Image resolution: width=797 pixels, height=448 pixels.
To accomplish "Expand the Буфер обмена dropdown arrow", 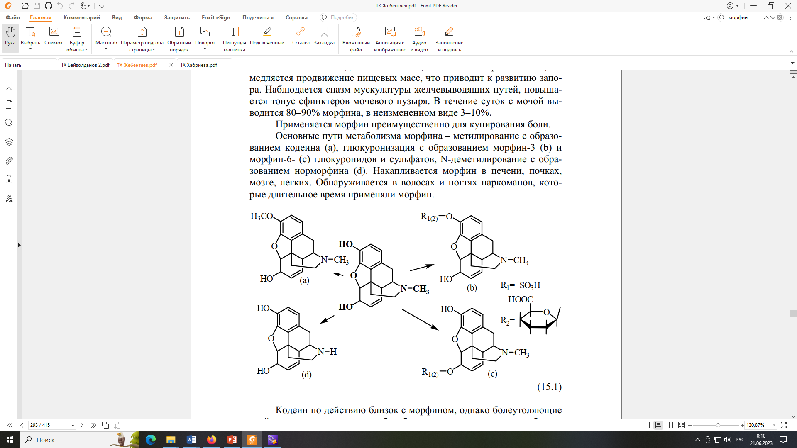I will (x=86, y=50).
